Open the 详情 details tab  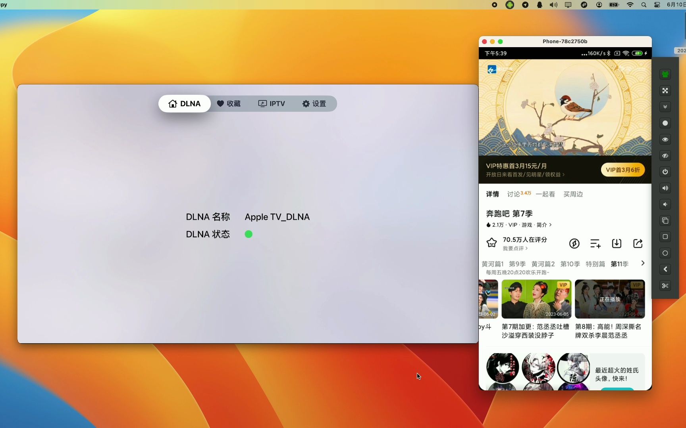pos(492,194)
